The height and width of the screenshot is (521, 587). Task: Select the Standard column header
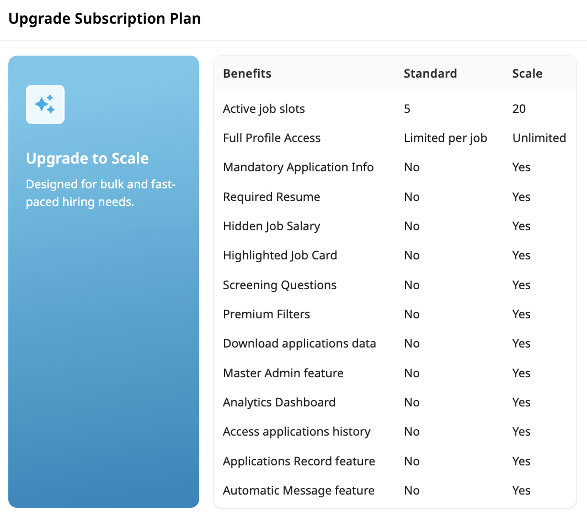pos(430,73)
